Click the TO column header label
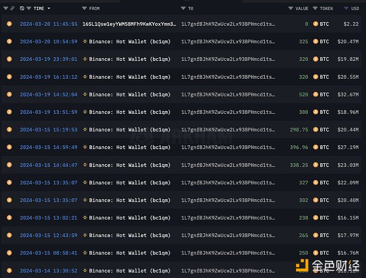The width and height of the screenshot is (366, 278). (191, 9)
